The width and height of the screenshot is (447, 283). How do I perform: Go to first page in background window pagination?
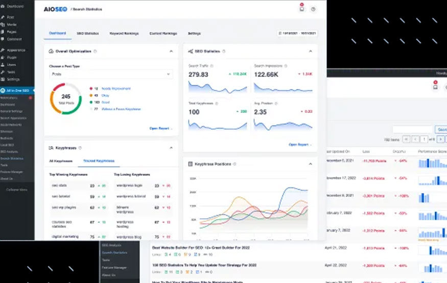pyautogui.click(x=406, y=139)
